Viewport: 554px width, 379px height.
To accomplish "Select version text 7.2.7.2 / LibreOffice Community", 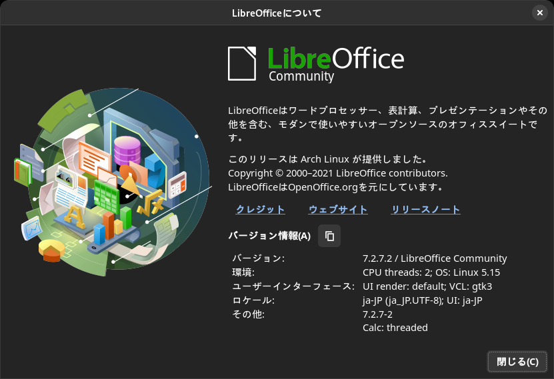I will pyautogui.click(x=435, y=258).
